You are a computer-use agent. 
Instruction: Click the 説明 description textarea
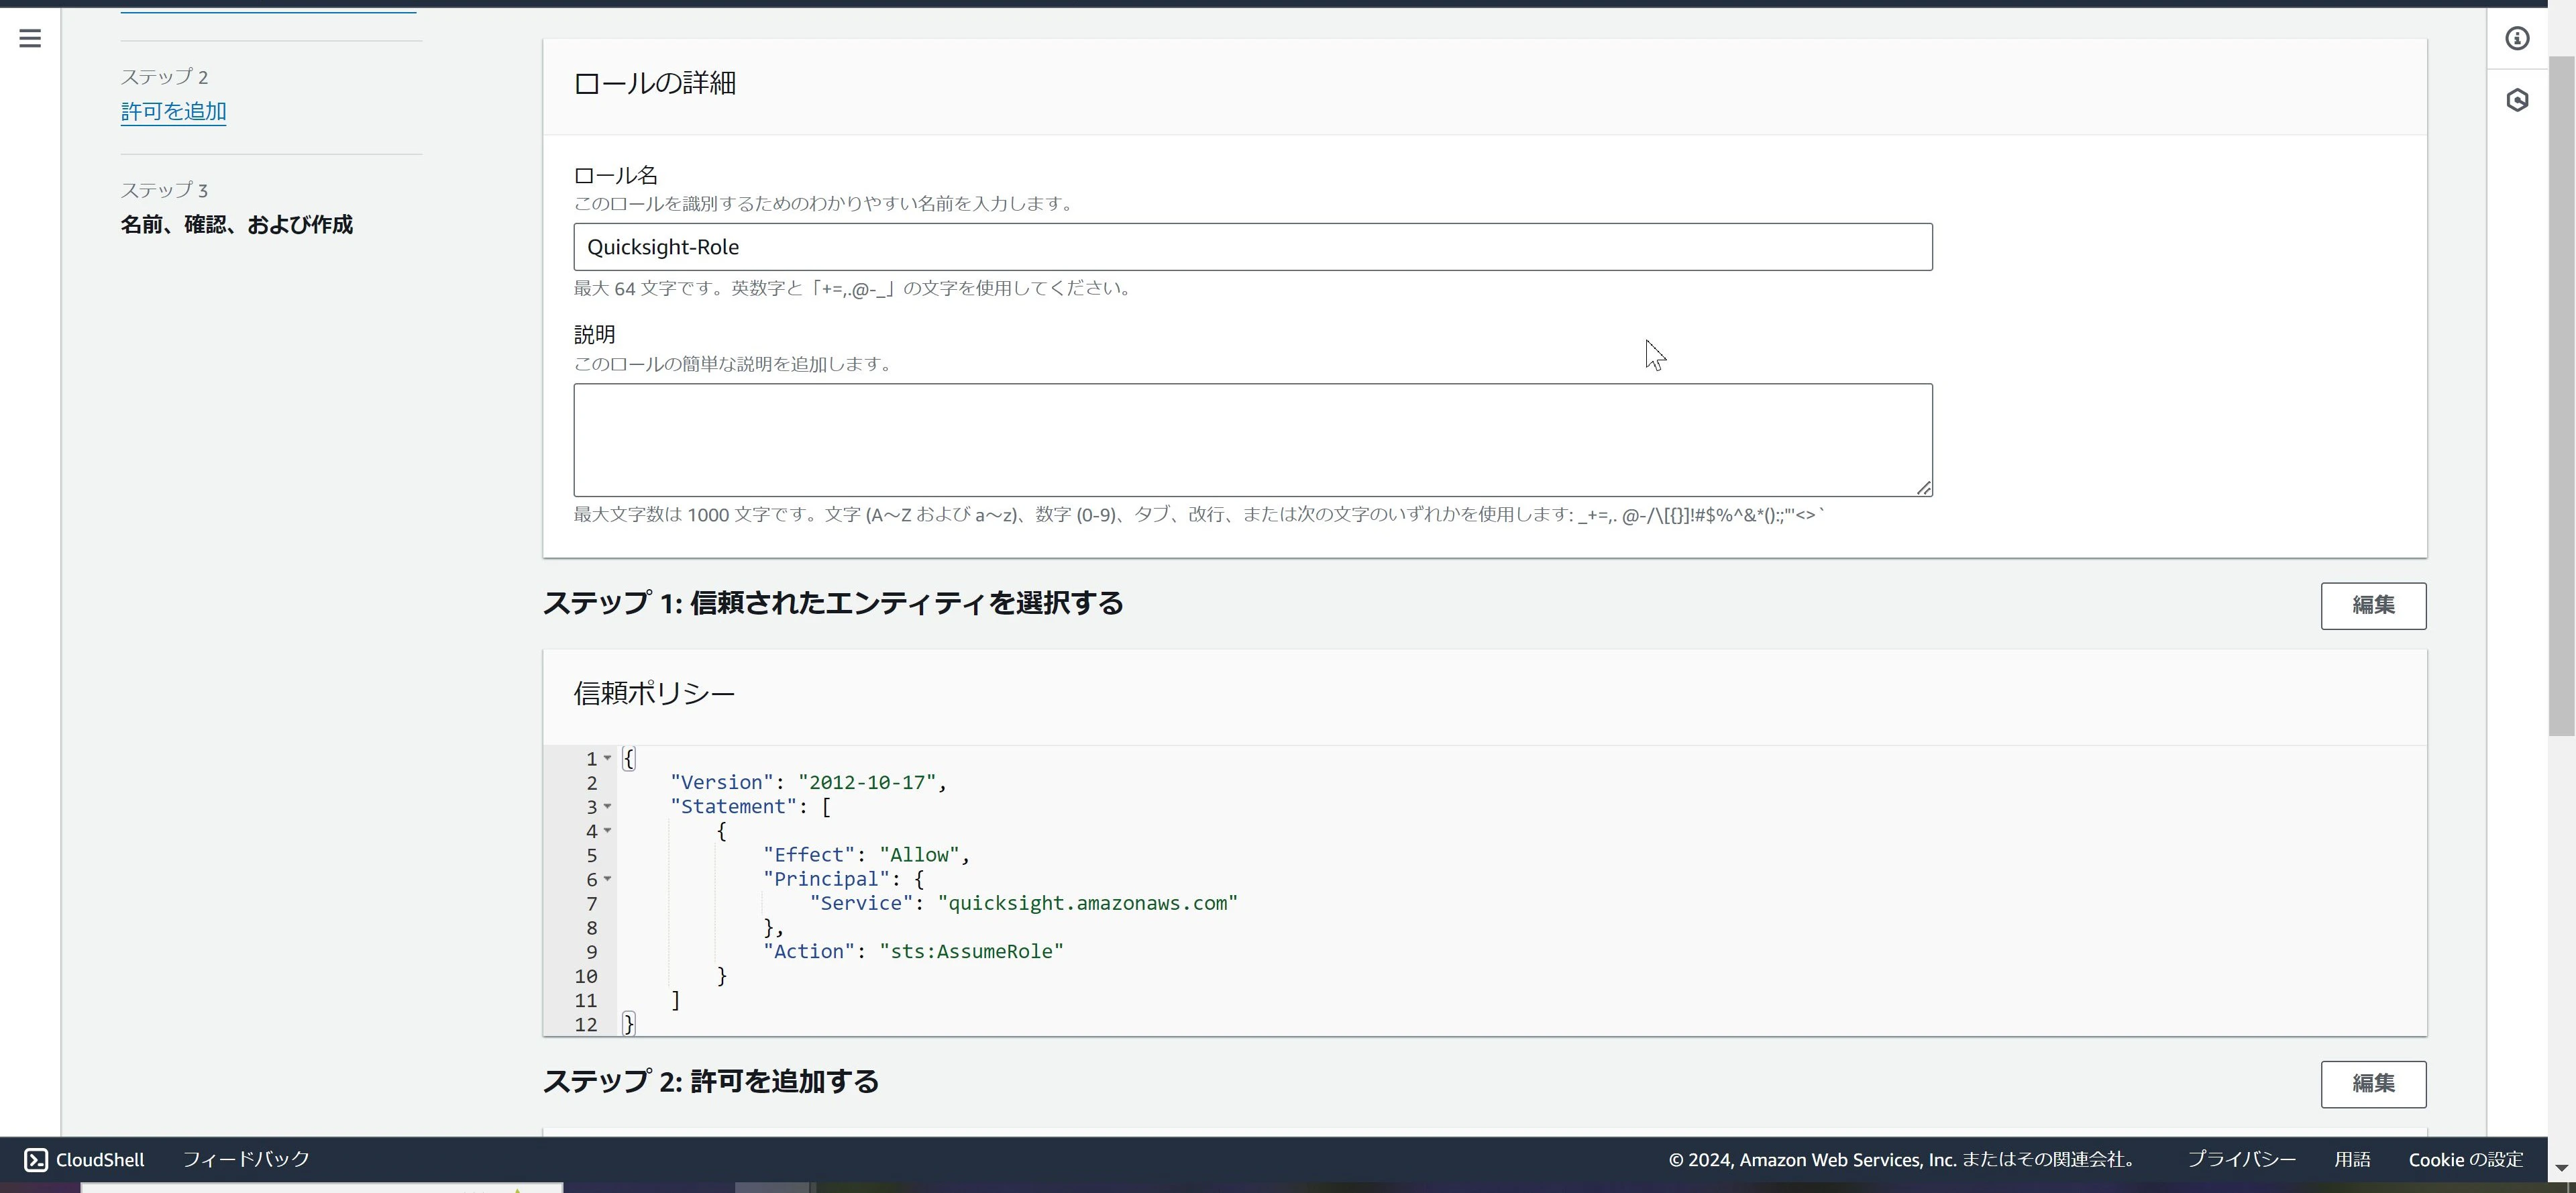coord(1252,440)
